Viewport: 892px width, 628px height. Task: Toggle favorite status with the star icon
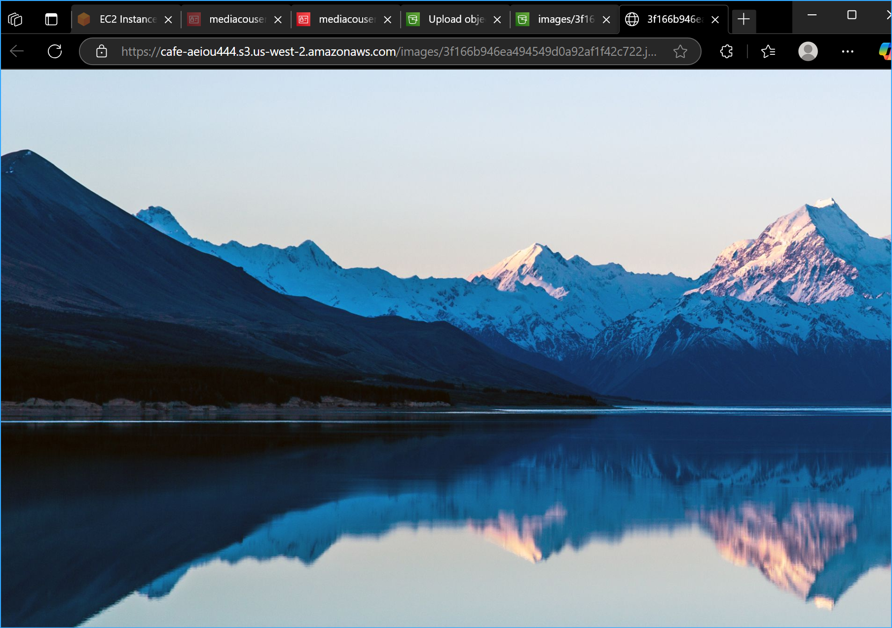pyautogui.click(x=681, y=51)
